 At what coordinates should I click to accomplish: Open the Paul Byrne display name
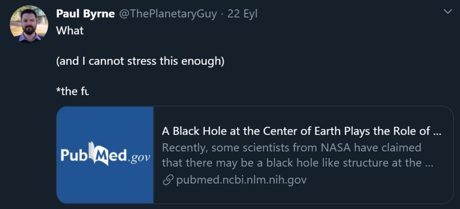point(85,14)
